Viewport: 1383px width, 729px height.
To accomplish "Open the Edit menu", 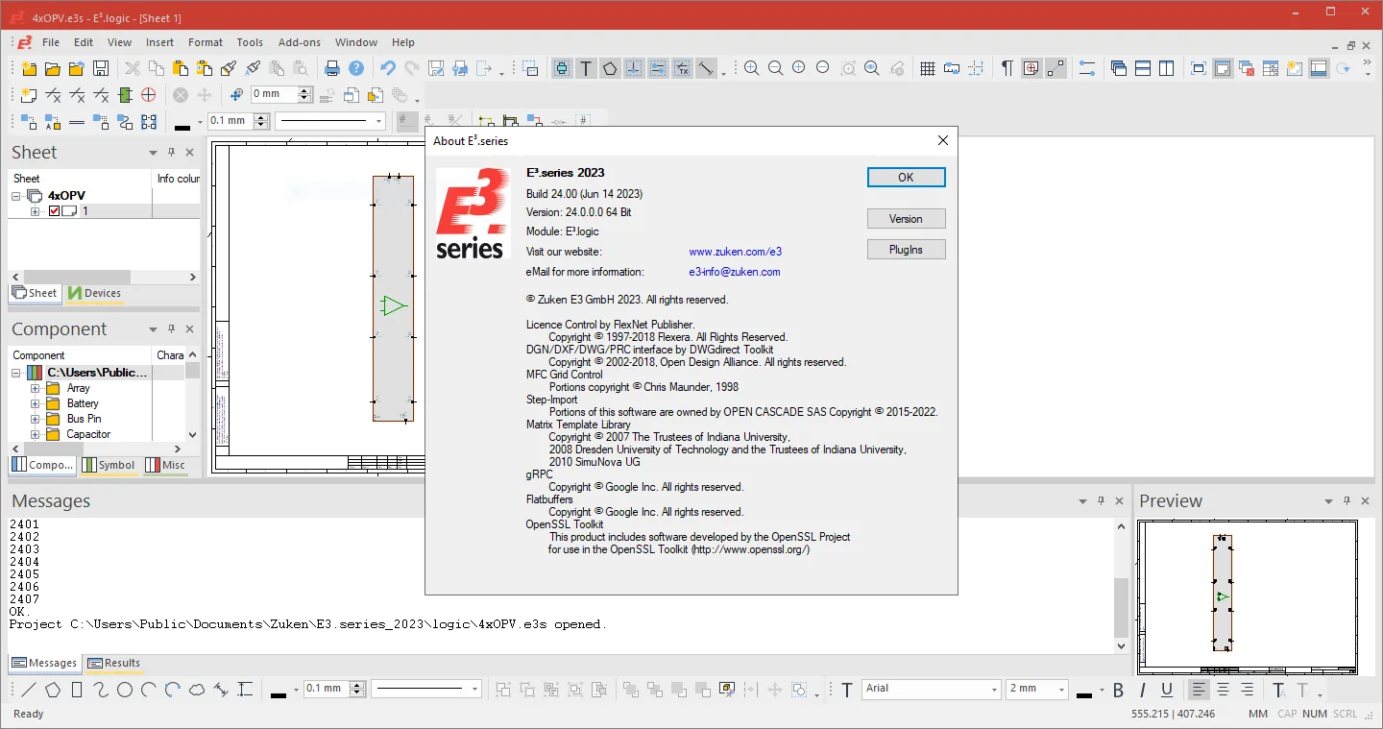I will click(84, 42).
